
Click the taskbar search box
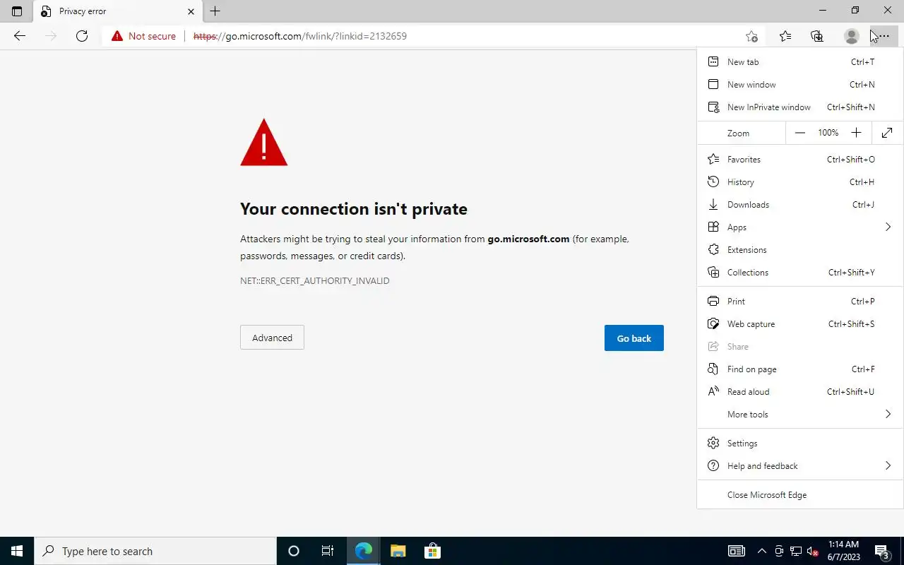pyautogui.click(x=155, y=551)
